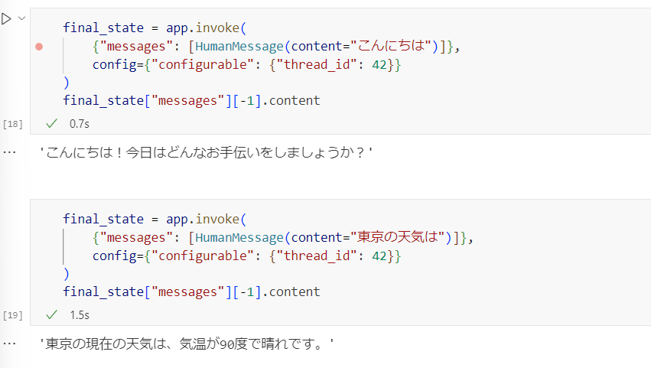This screenshot has width=651, height=368.
Task: Click output text '東京の現在の天気は、気温が90度で晴れです。'
Action: [187, 344]
